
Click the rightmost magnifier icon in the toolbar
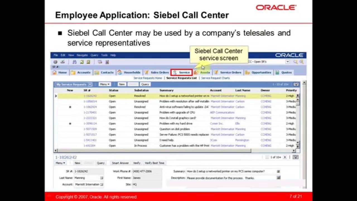[x=301, y=62]
